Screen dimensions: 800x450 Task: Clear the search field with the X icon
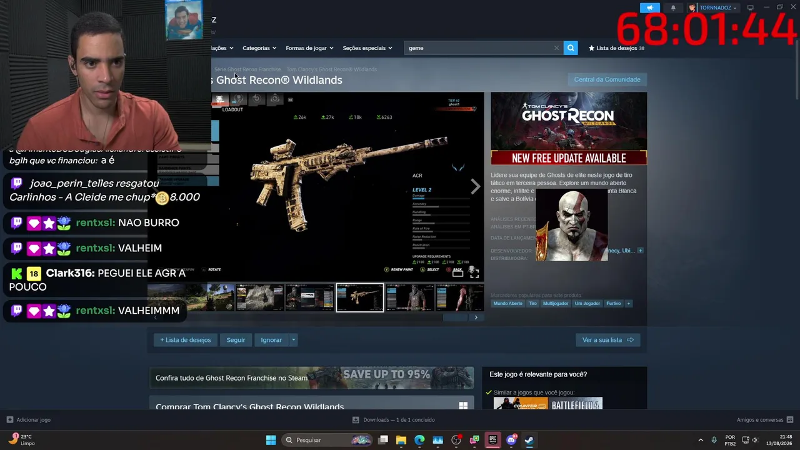pos(556,48)
